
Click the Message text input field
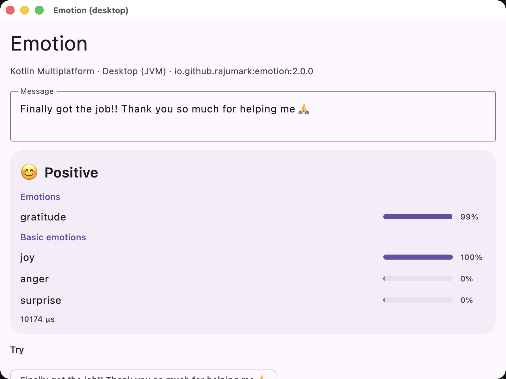click(253, 116)
